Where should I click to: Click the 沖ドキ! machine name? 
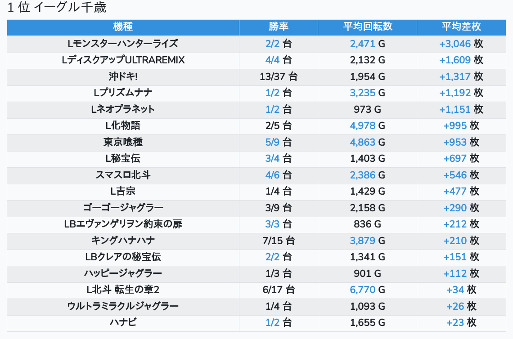123,77
